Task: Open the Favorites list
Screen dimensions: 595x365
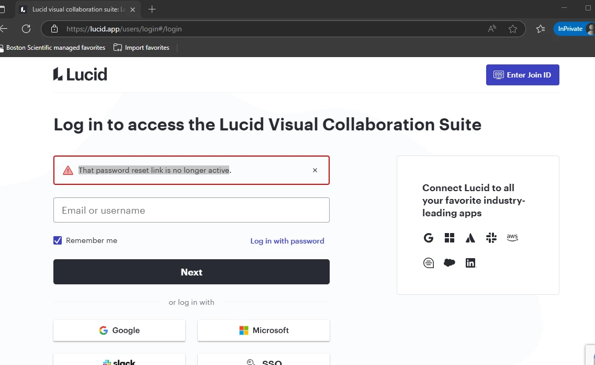Action: coord(541,29)
